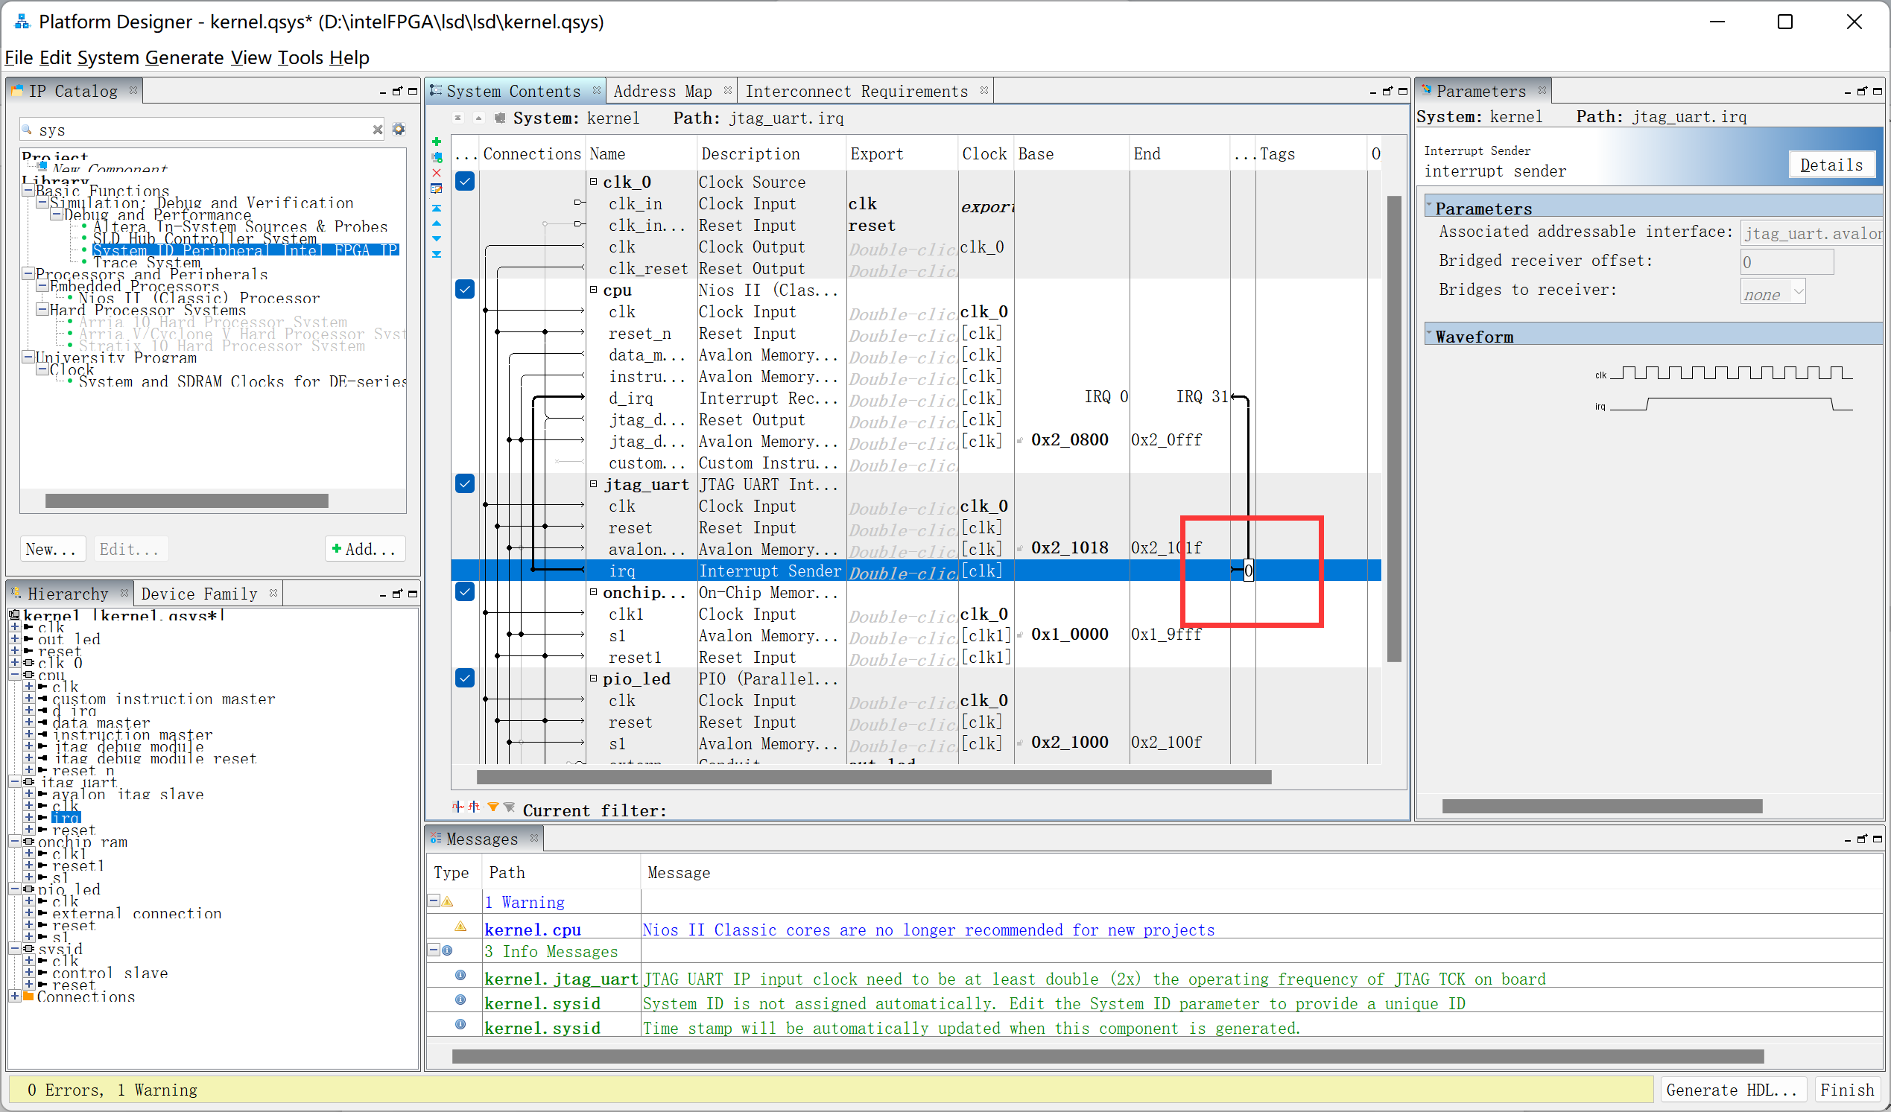The image size is (1891, 1112).
Task: Click the Details button
Action: (x=1831, y=165)
